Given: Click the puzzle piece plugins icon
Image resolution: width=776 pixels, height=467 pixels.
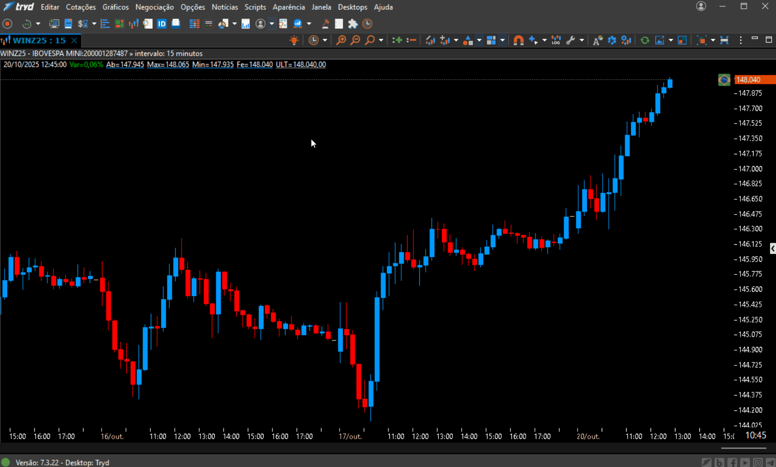Looking at the screenshot, I should 353,23.
